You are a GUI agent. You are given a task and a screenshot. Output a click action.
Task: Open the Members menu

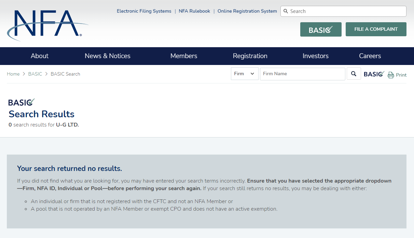[x=184, y=56]
